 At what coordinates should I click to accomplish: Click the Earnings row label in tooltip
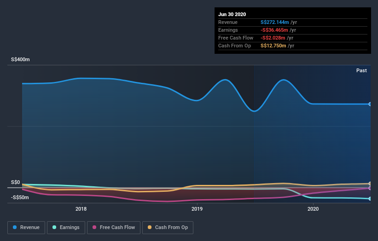(228, 30)
